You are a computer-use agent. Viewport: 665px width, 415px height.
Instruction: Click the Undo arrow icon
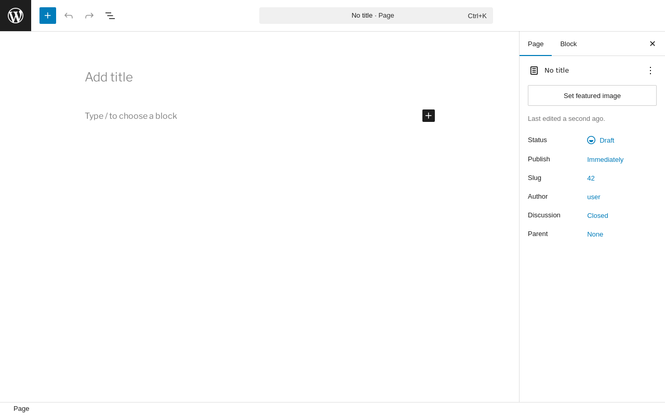coord(69,16)
